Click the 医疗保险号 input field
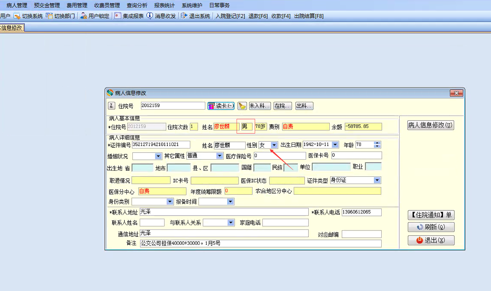 click(279, 156)
